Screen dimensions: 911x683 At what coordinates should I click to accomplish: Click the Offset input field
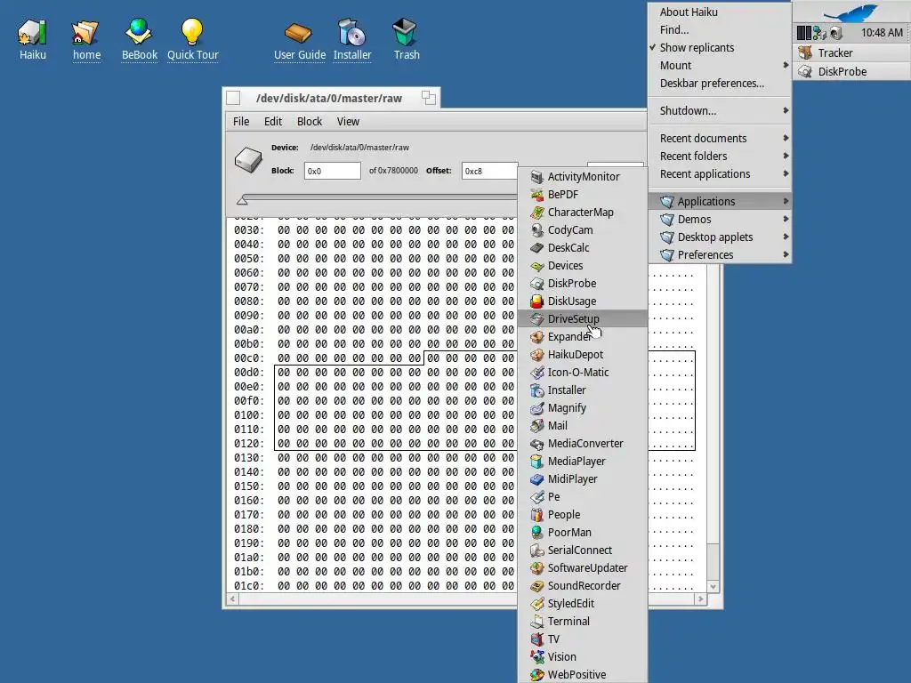[490, 171]
